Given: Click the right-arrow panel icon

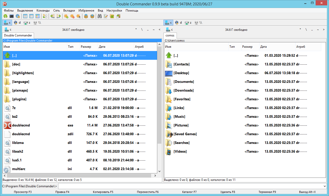Looking at the screenshot, I should pos(59,16).
